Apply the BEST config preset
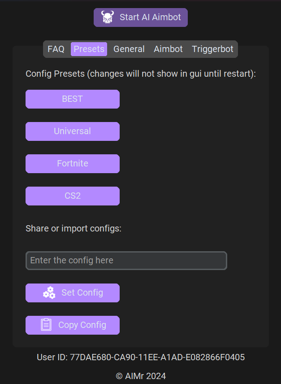Viewport: 281px width, 384px height. click(x=73, y=99)
